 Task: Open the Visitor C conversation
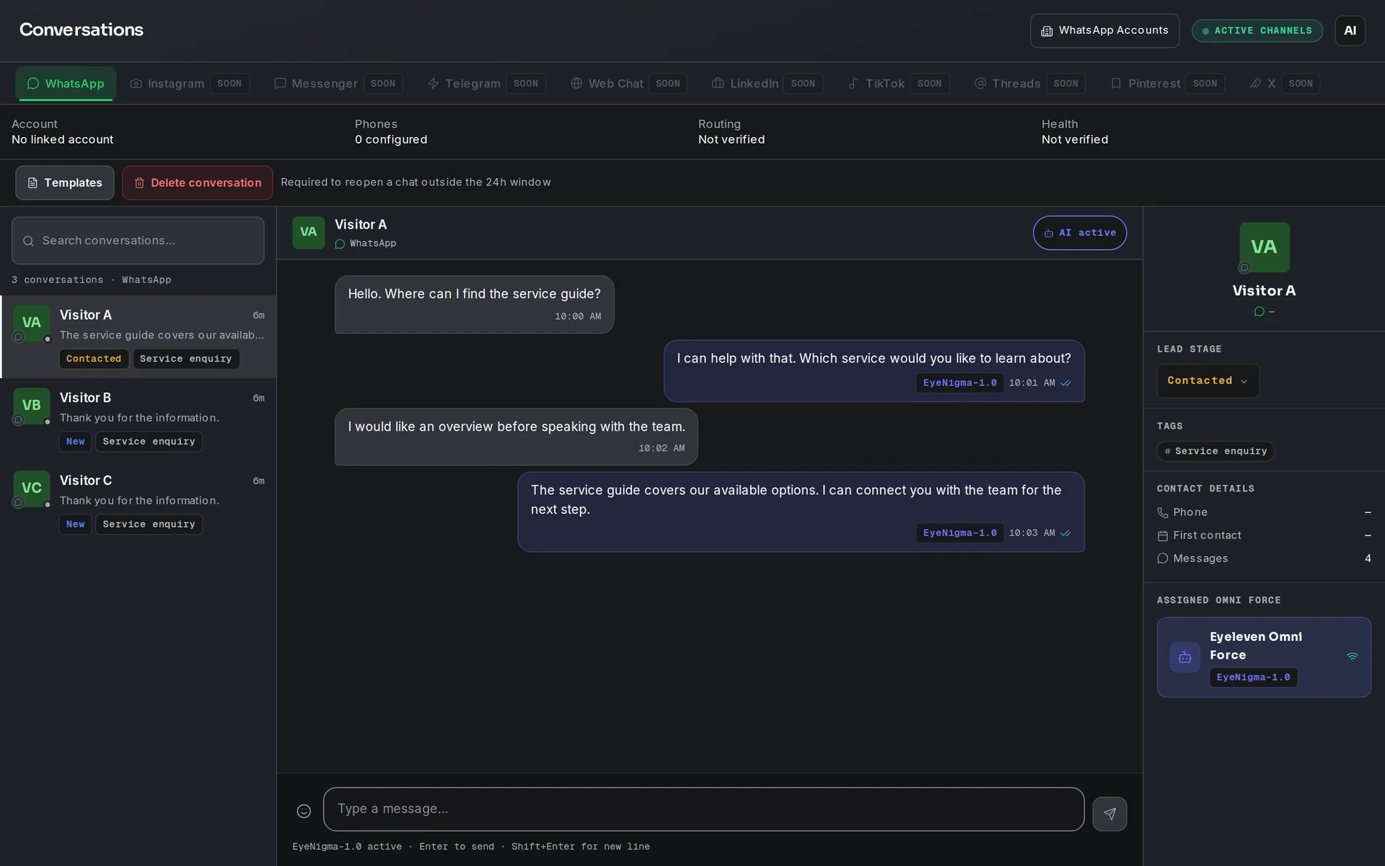point(138,502)
